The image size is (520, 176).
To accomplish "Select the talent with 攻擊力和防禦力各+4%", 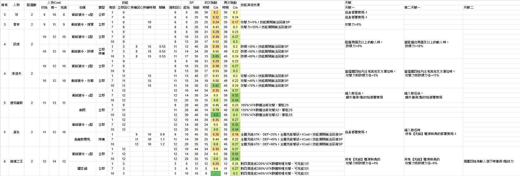I will pyautogui.click(x=362, y=161).
